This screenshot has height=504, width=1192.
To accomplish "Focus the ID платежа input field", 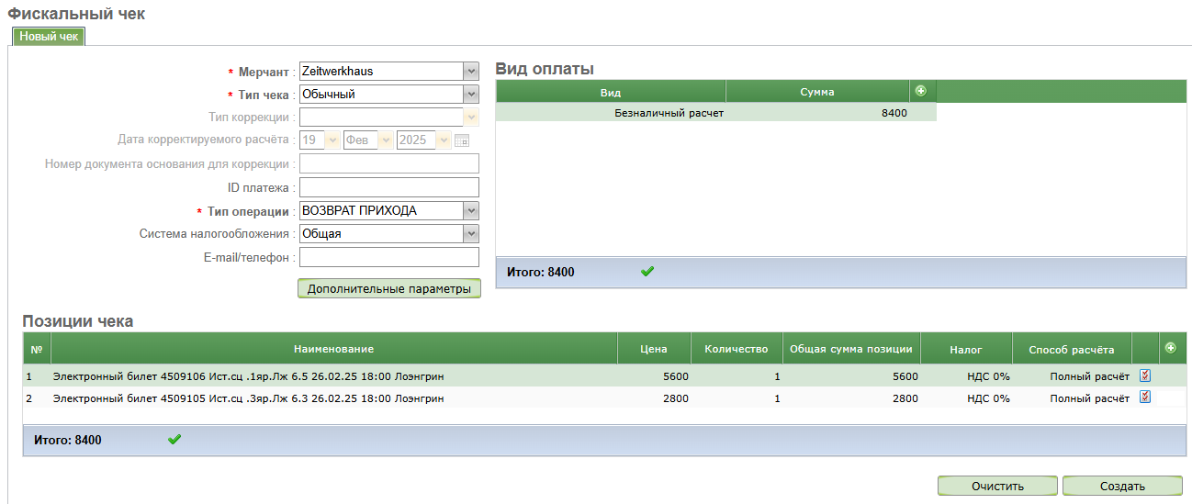I will [389, 187].
